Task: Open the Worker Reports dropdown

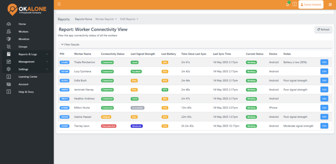Action: [106, 19]
